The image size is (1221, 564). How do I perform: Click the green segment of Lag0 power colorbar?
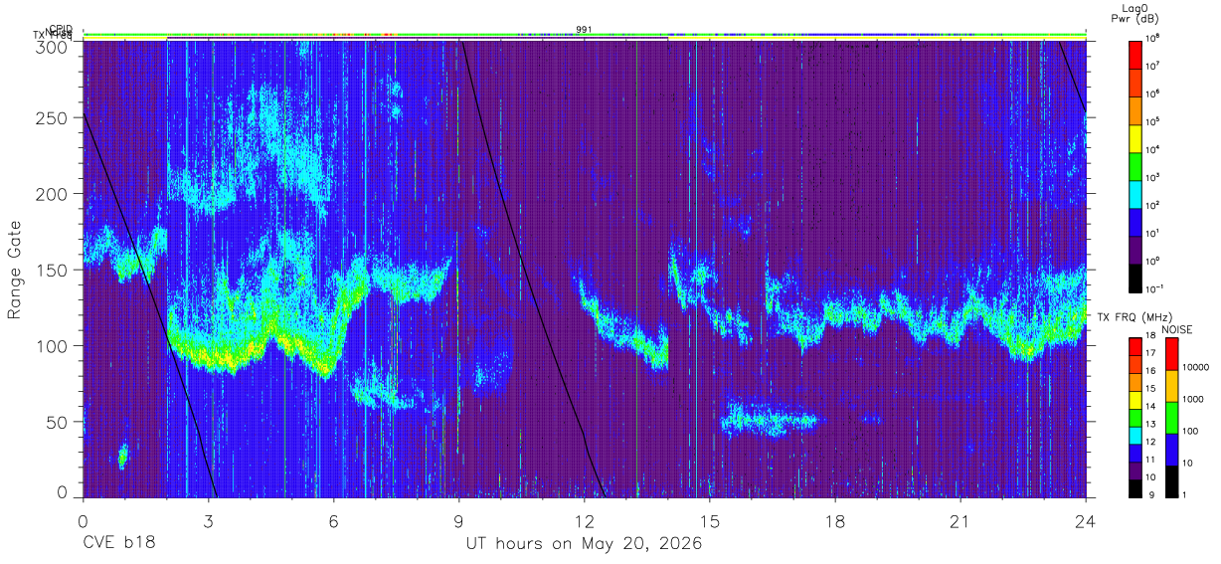1136,164
